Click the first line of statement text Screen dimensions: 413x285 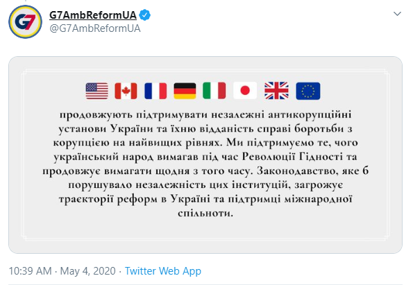pos(205,115)
